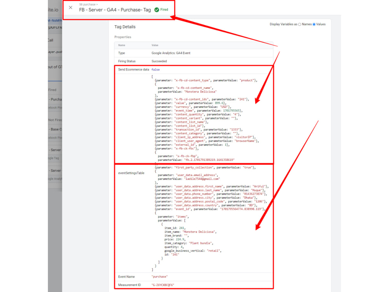Click the 'event_time' parameter line
This screenshot has width=389, height=292.
click(198, 111)
